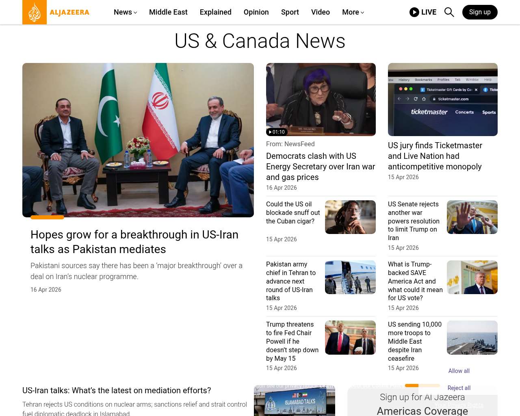This screenshot has height=416, width=520.
Task: Play the 01:10 NewsFeed video badge
Action: (277, 132)
